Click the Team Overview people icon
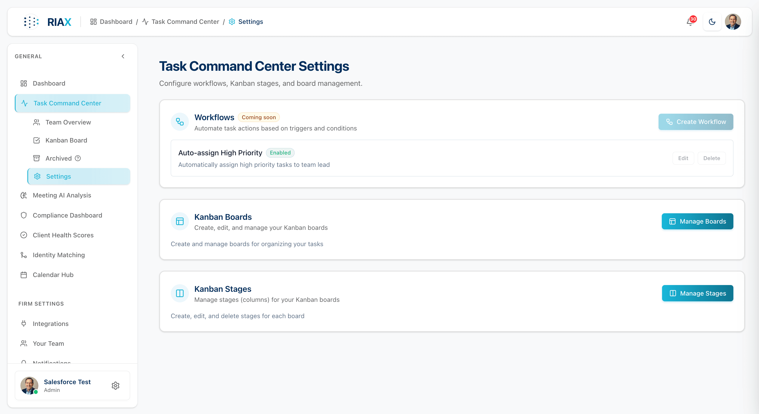 (x=36, y=122)
